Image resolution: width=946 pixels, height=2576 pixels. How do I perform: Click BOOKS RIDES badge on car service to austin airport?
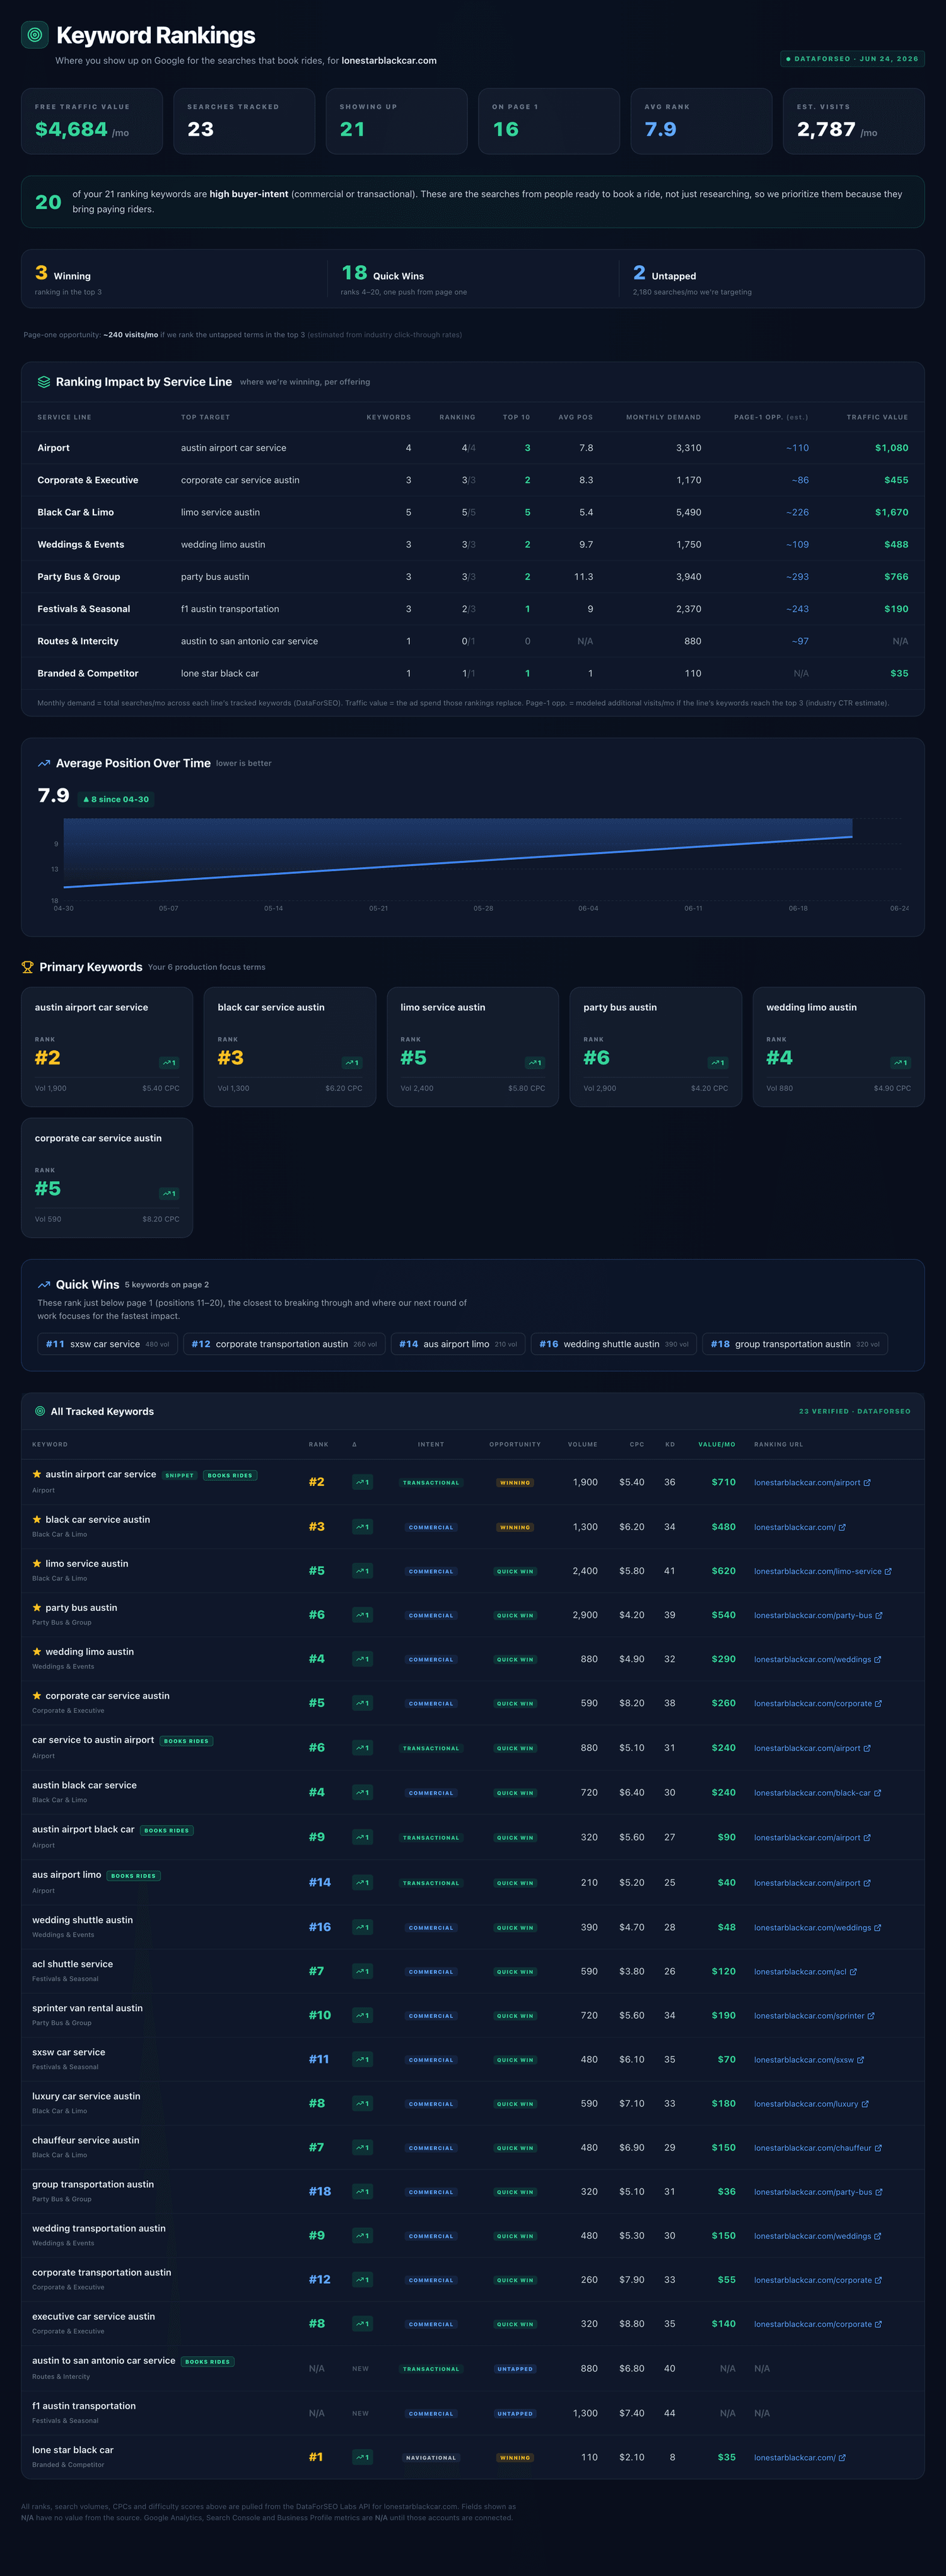[186, 1741]
